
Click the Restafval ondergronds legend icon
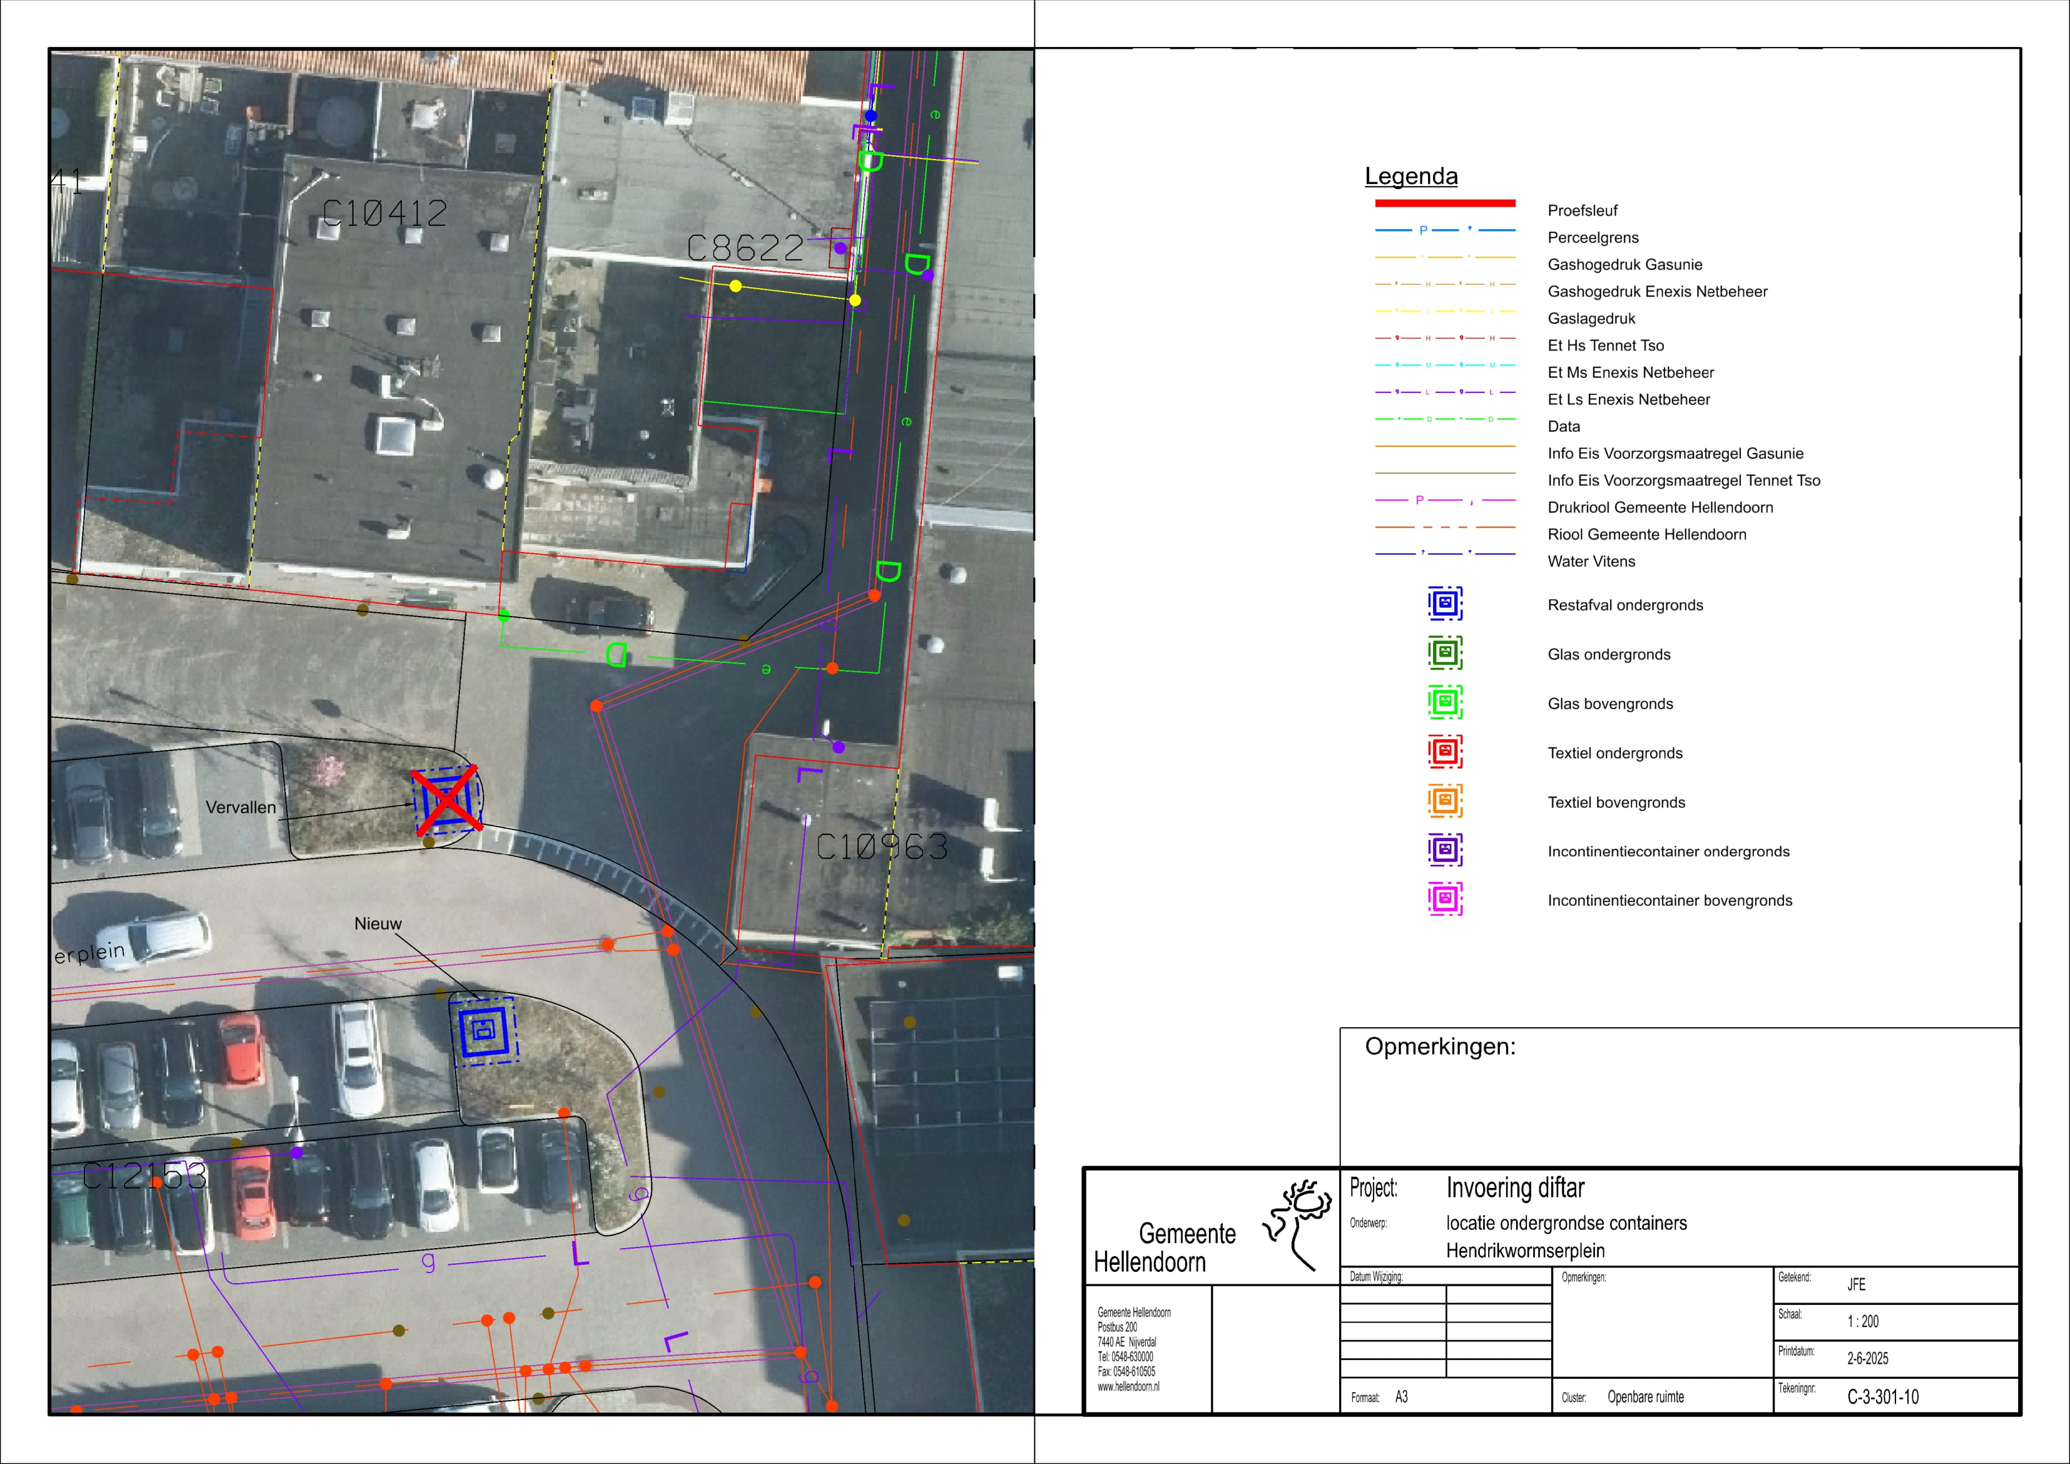[1444, 603]
